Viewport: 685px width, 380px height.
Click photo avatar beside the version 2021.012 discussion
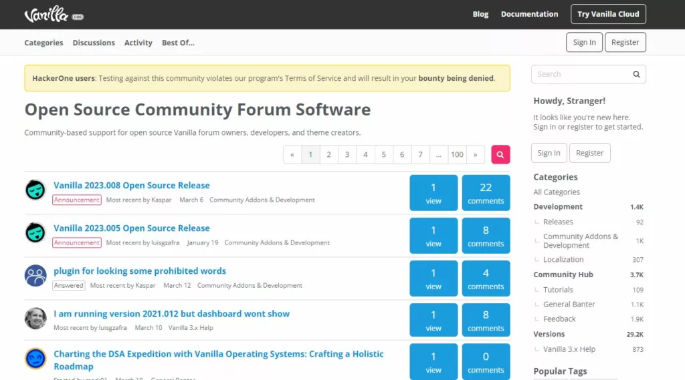point(35,318)
